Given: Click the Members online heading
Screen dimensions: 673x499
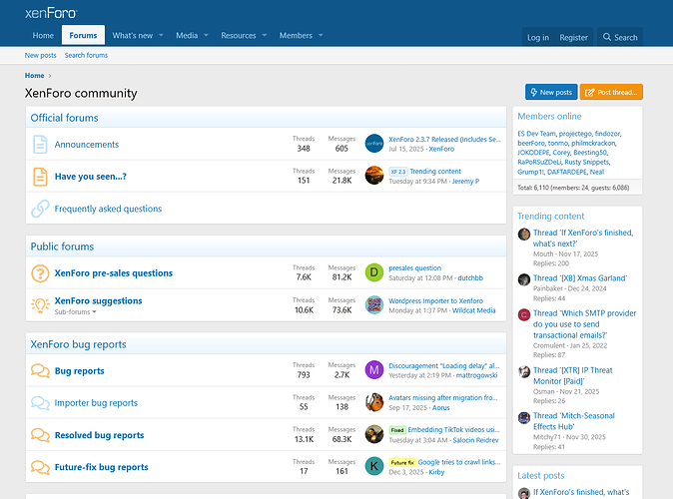Looking at the screenshot, I should pyautogui.click(x=549, y=117).
